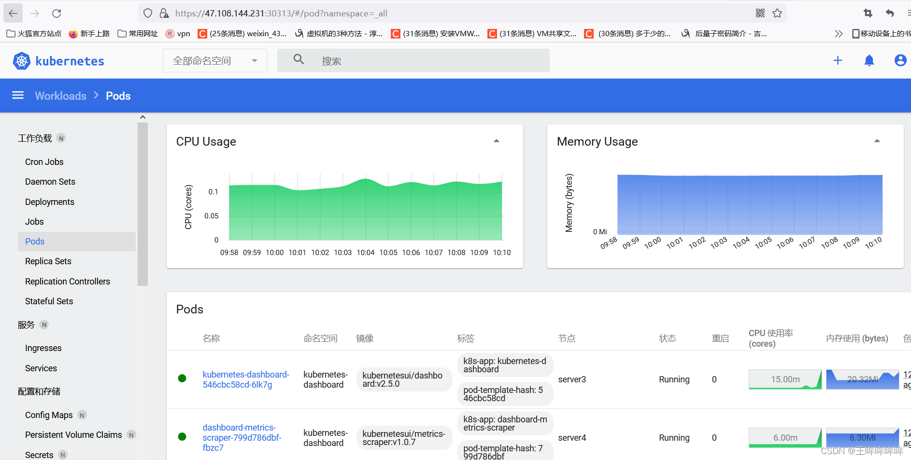The height and width of the screenshot is (460, 911).
Task: Open the user account icon
Action: (900, 60)
